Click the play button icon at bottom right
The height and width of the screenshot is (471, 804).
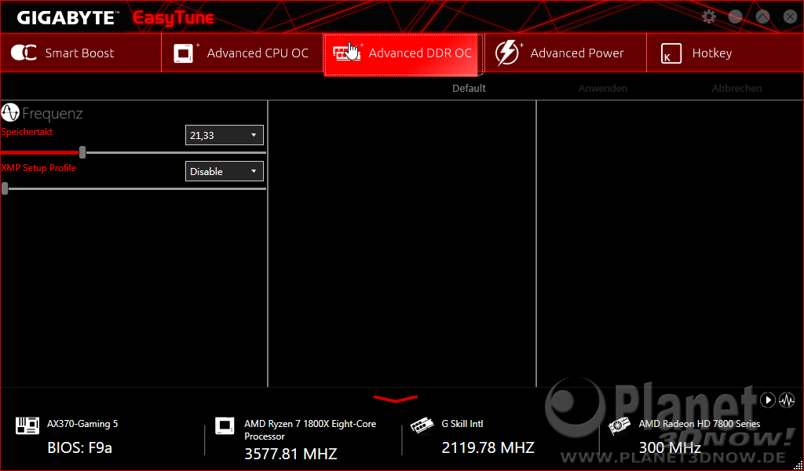coord(768,400)
